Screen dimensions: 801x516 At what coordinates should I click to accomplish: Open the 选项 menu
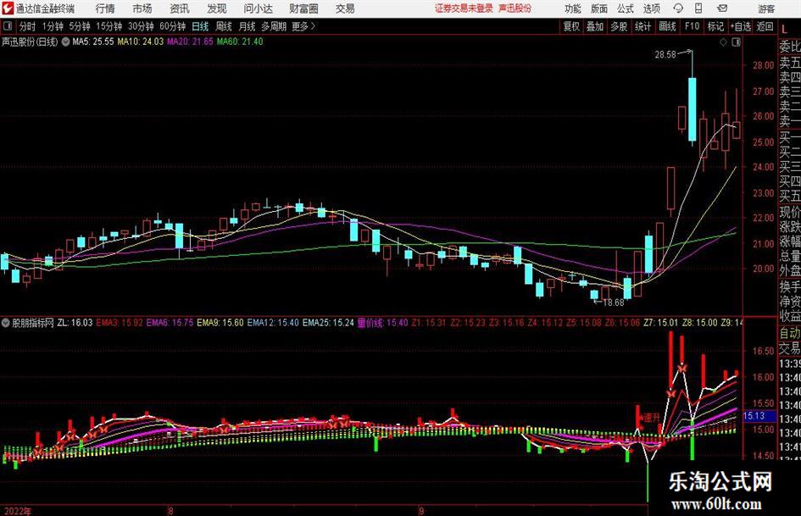coord(651,8)
